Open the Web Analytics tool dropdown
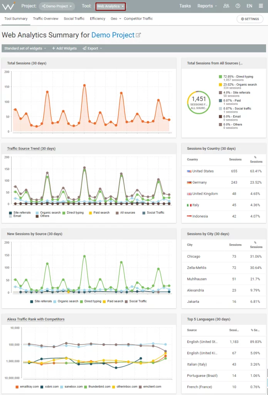Image resolution: width=268 pixels, height=395 pixels. click(111, 6)
